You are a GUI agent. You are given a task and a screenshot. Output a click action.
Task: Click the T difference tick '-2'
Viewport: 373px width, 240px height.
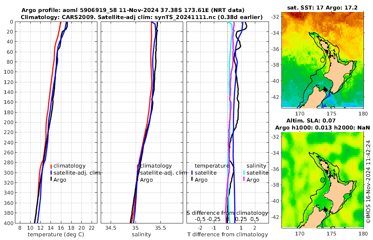pyautogui.click(x=200, y=228)
